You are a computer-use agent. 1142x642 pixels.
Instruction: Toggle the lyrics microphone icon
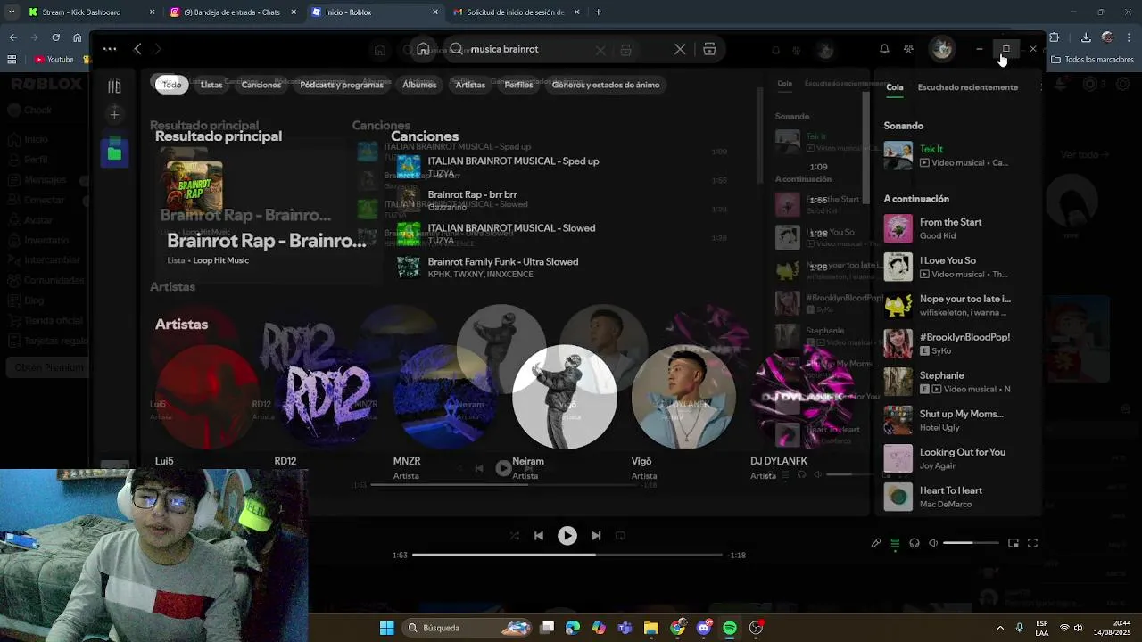click(x=876, y=543)
